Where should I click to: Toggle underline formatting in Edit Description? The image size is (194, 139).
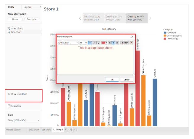(x=98, y=43)
